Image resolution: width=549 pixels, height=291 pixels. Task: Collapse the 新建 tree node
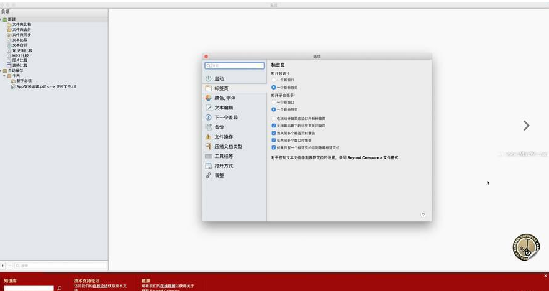tap(2, 19)
